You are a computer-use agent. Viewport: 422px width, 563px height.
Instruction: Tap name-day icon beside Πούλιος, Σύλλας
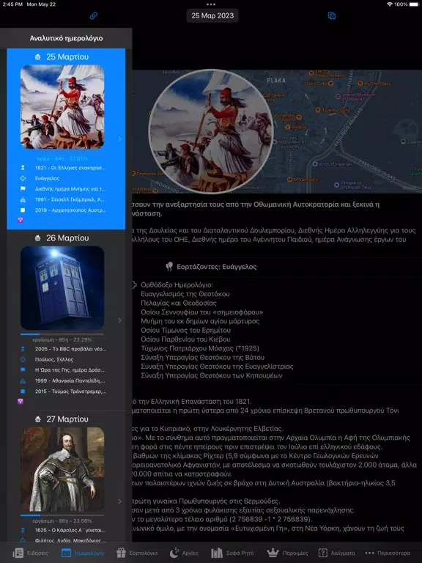[23, 359]
